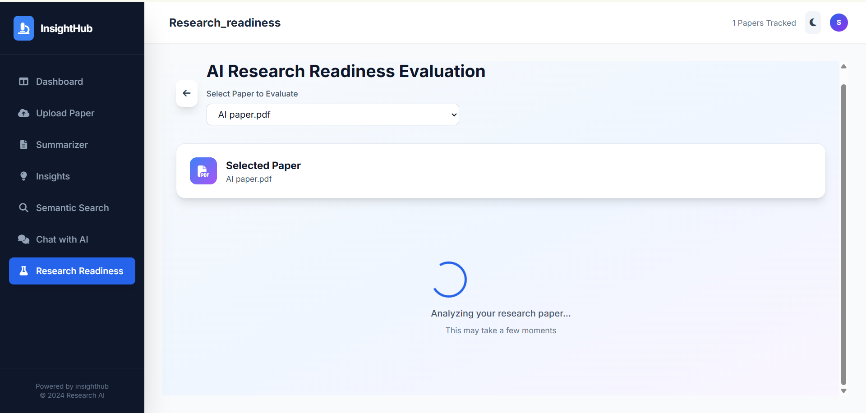Screen dimensions: 866x413
Task: Open the Summarizer menu item
Action: pos(72,145)
